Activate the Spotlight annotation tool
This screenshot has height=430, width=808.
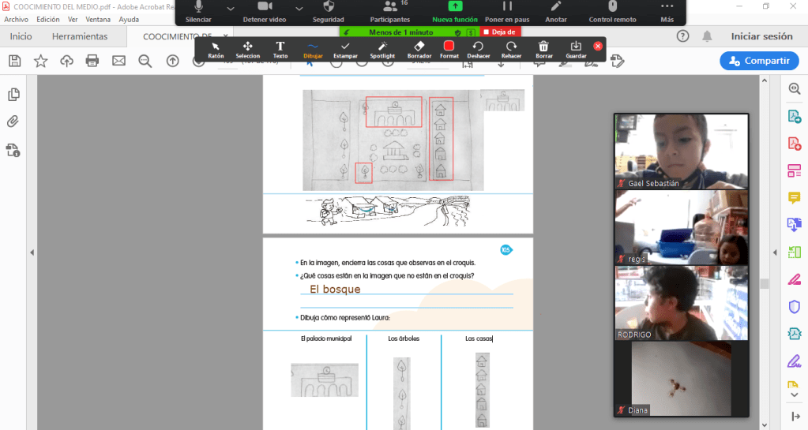[382, 49]
